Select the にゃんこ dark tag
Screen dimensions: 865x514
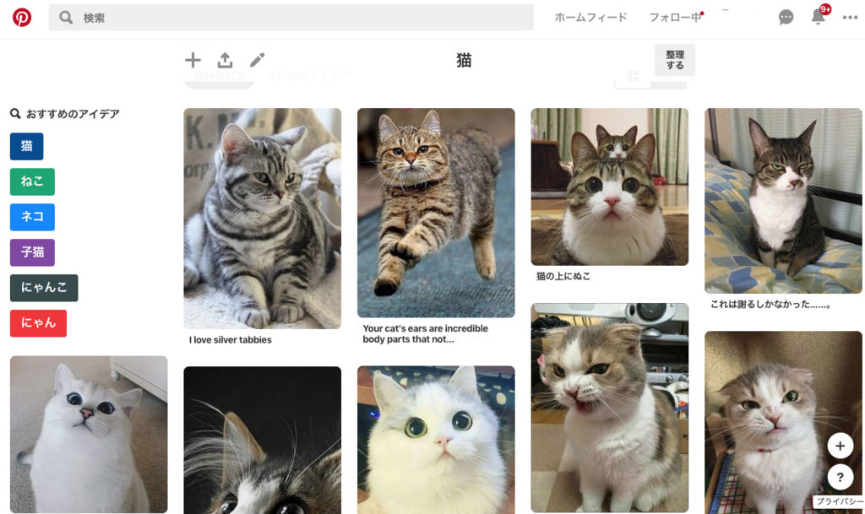point(44,288)
